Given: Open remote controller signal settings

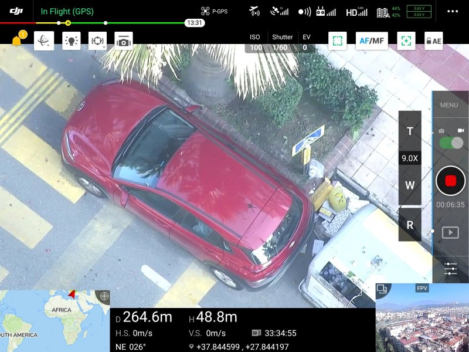Looking at the screenshot, I should point(326,11).
